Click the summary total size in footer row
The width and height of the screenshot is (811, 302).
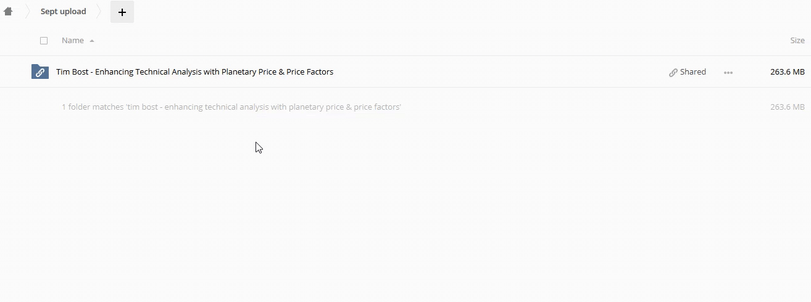click(787, 107)
